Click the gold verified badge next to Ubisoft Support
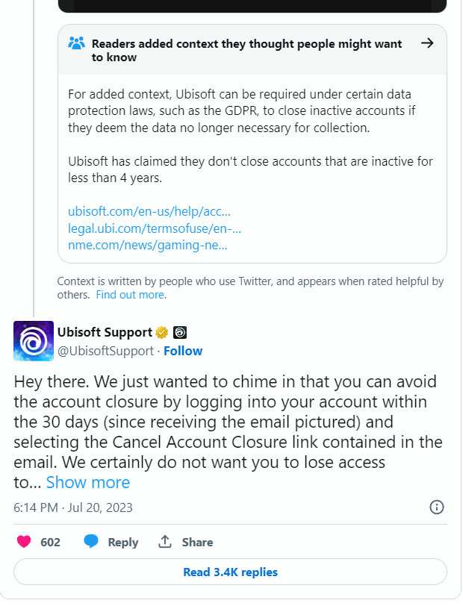Image resolution: width=463 pixels, height=606 pixels. tap(162, 332)
